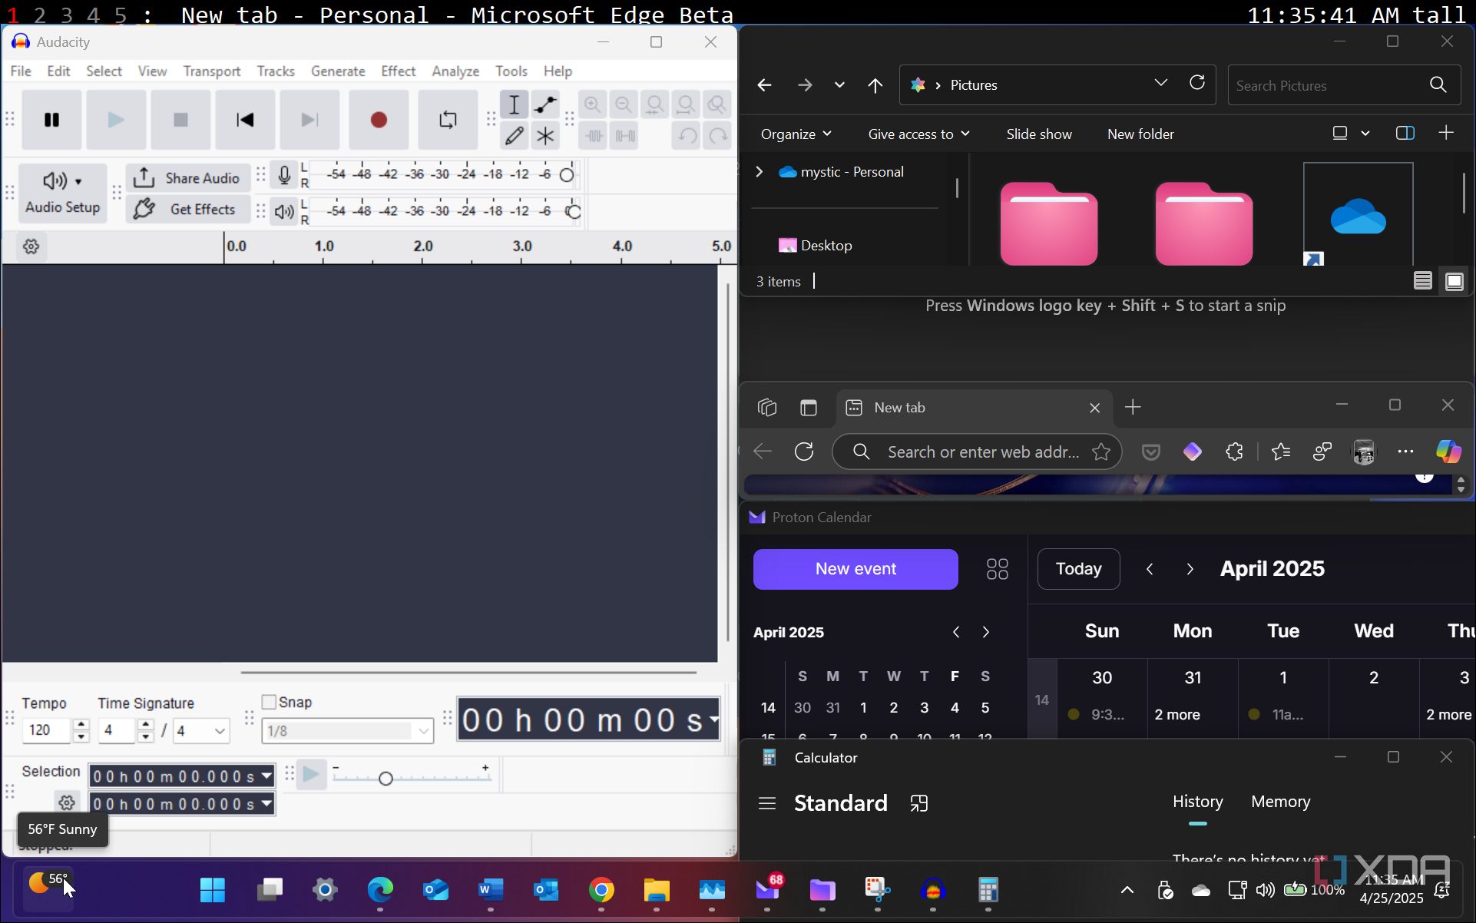This screenshot has height=923, width=1476.
Task: Select the Selection (I-beam) tool
Action: 514,104
